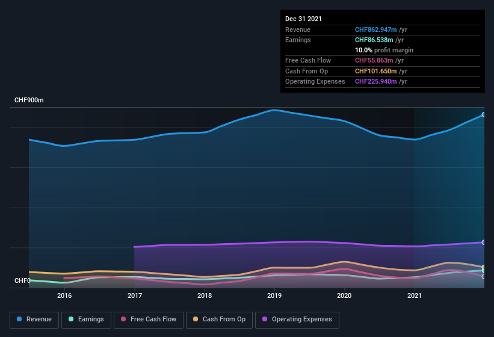Click the CHF900m y-axis label
Viewport: 494px width, 337px height.
click(29, 100)
